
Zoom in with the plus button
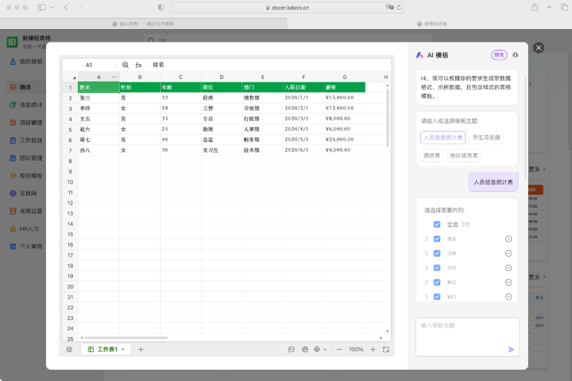click(373, 350)
